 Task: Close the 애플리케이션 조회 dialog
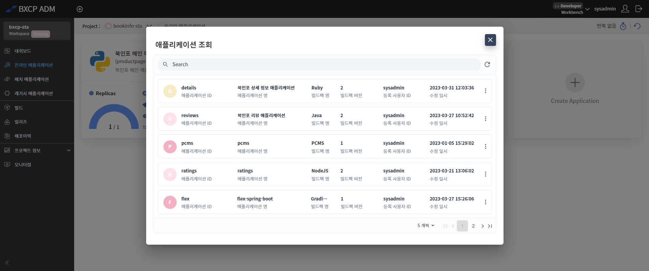(490, 40)
